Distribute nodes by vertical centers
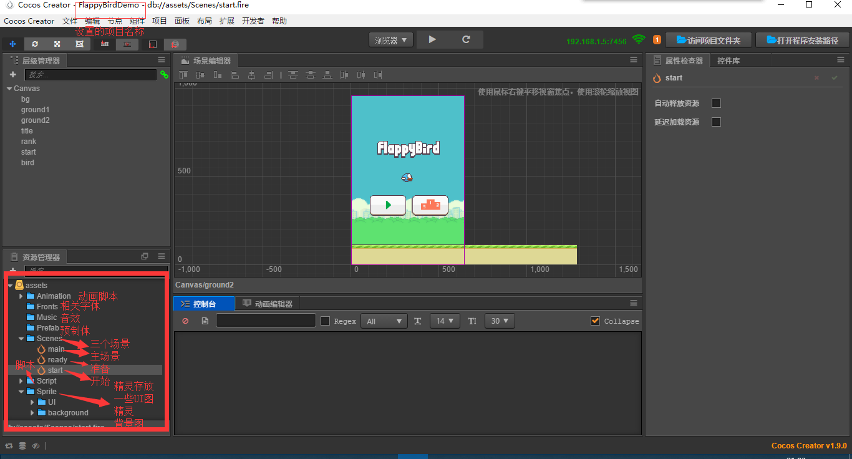The image size is (852, 459). [310, 75]
